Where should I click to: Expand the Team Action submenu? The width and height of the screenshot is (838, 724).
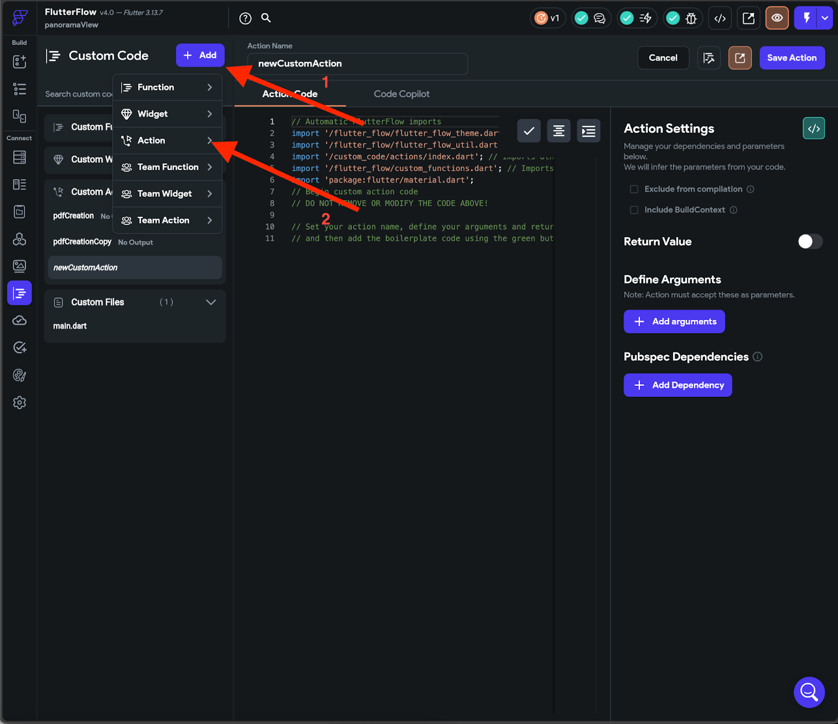click(168, 220)
